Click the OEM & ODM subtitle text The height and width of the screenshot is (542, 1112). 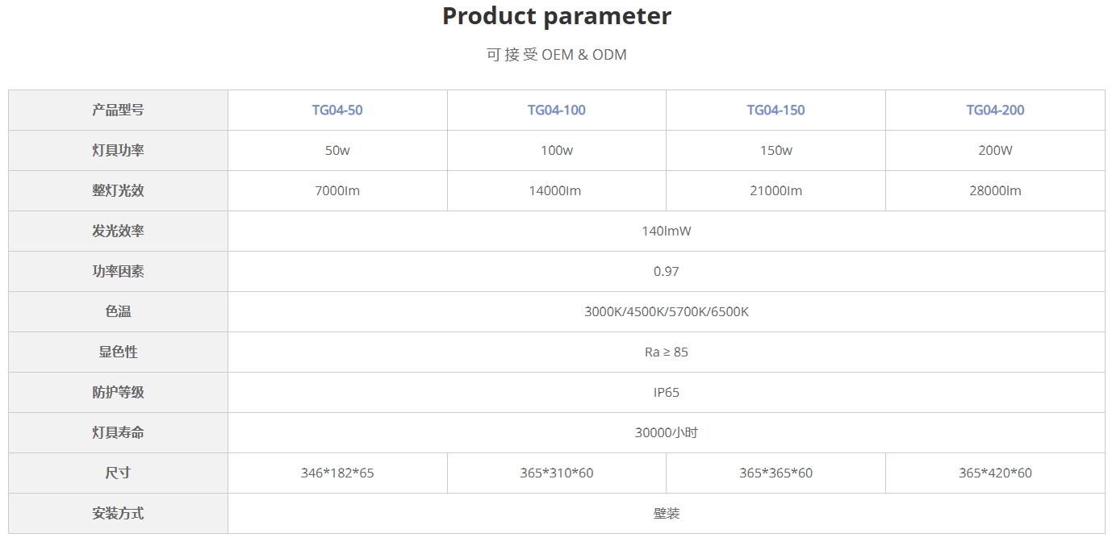click(x=557, y=55)
